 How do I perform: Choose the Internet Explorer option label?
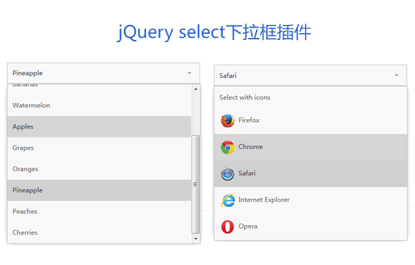[264, 200]
